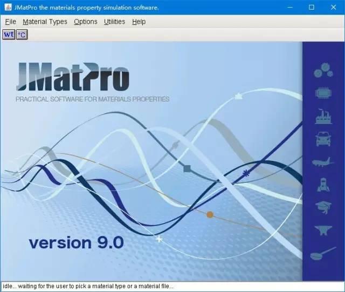Click the casting ladle icon
Screen dimensions: 345x292
click(323, 254)
